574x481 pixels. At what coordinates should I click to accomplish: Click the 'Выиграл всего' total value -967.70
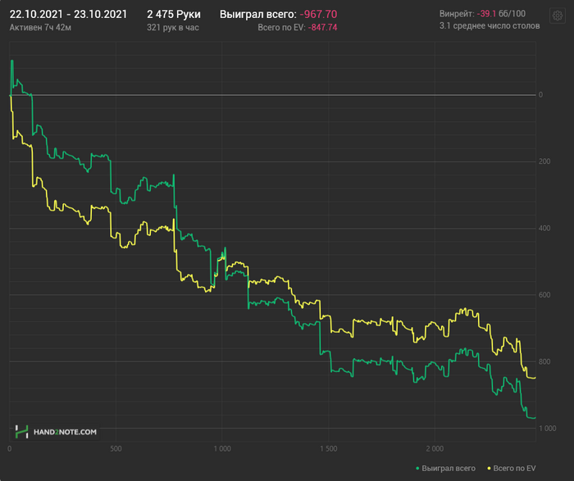point(318,14)
